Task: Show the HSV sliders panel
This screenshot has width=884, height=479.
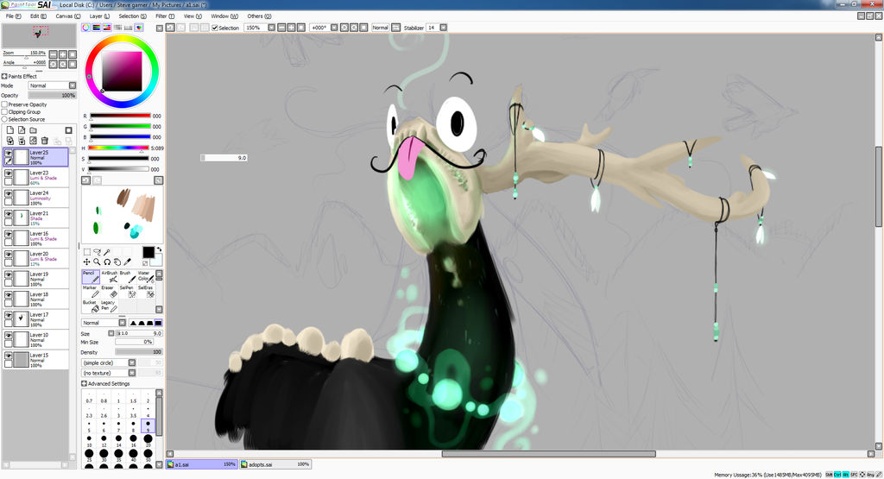Action: tap(106, 28)
